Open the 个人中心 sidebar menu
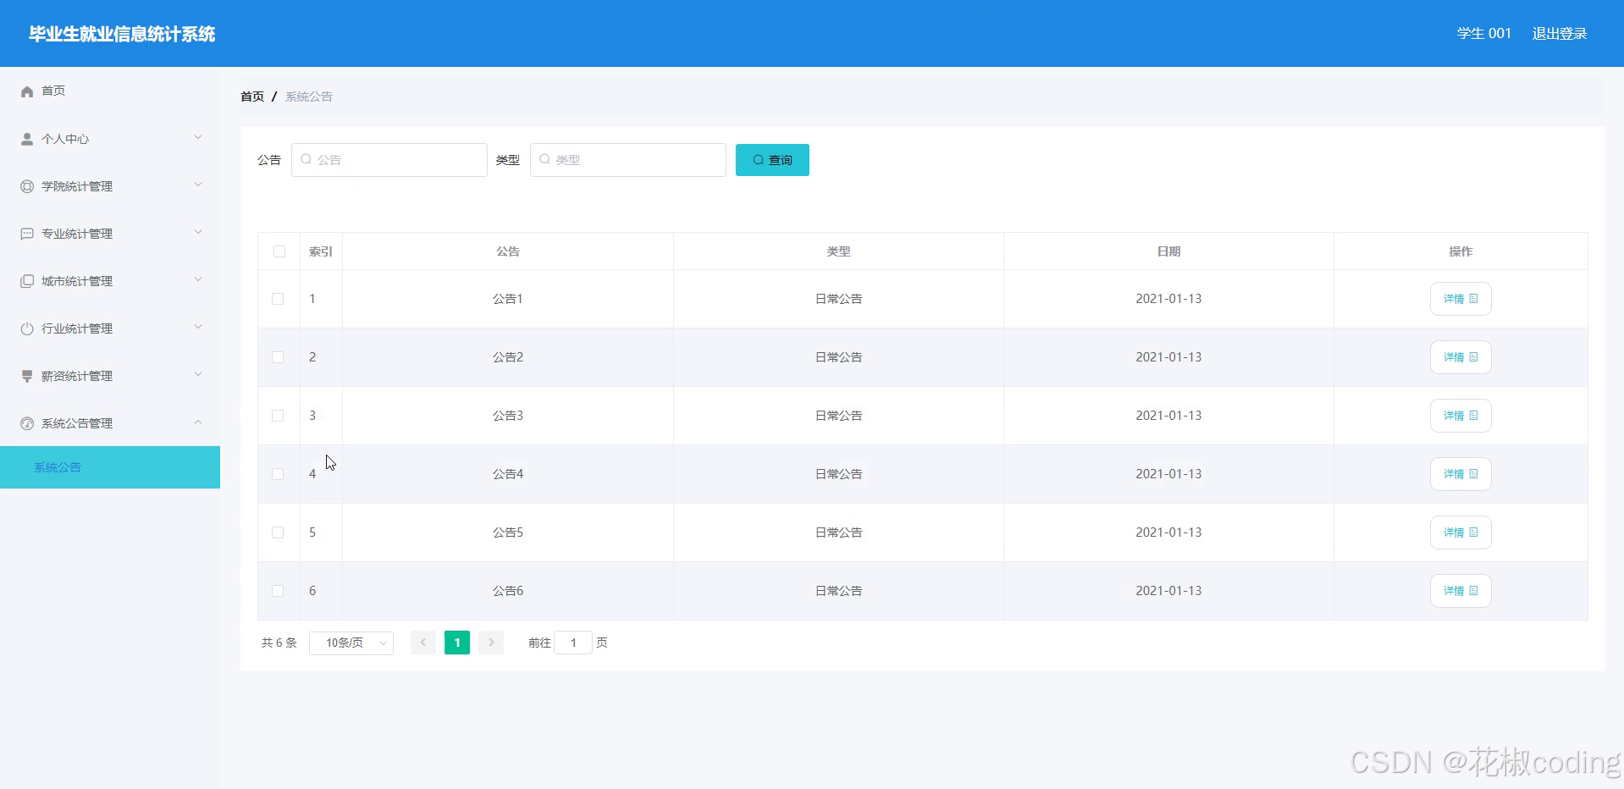Image resolution: width=1624 pixels, height=789 pixels. [x=110, y=139]
